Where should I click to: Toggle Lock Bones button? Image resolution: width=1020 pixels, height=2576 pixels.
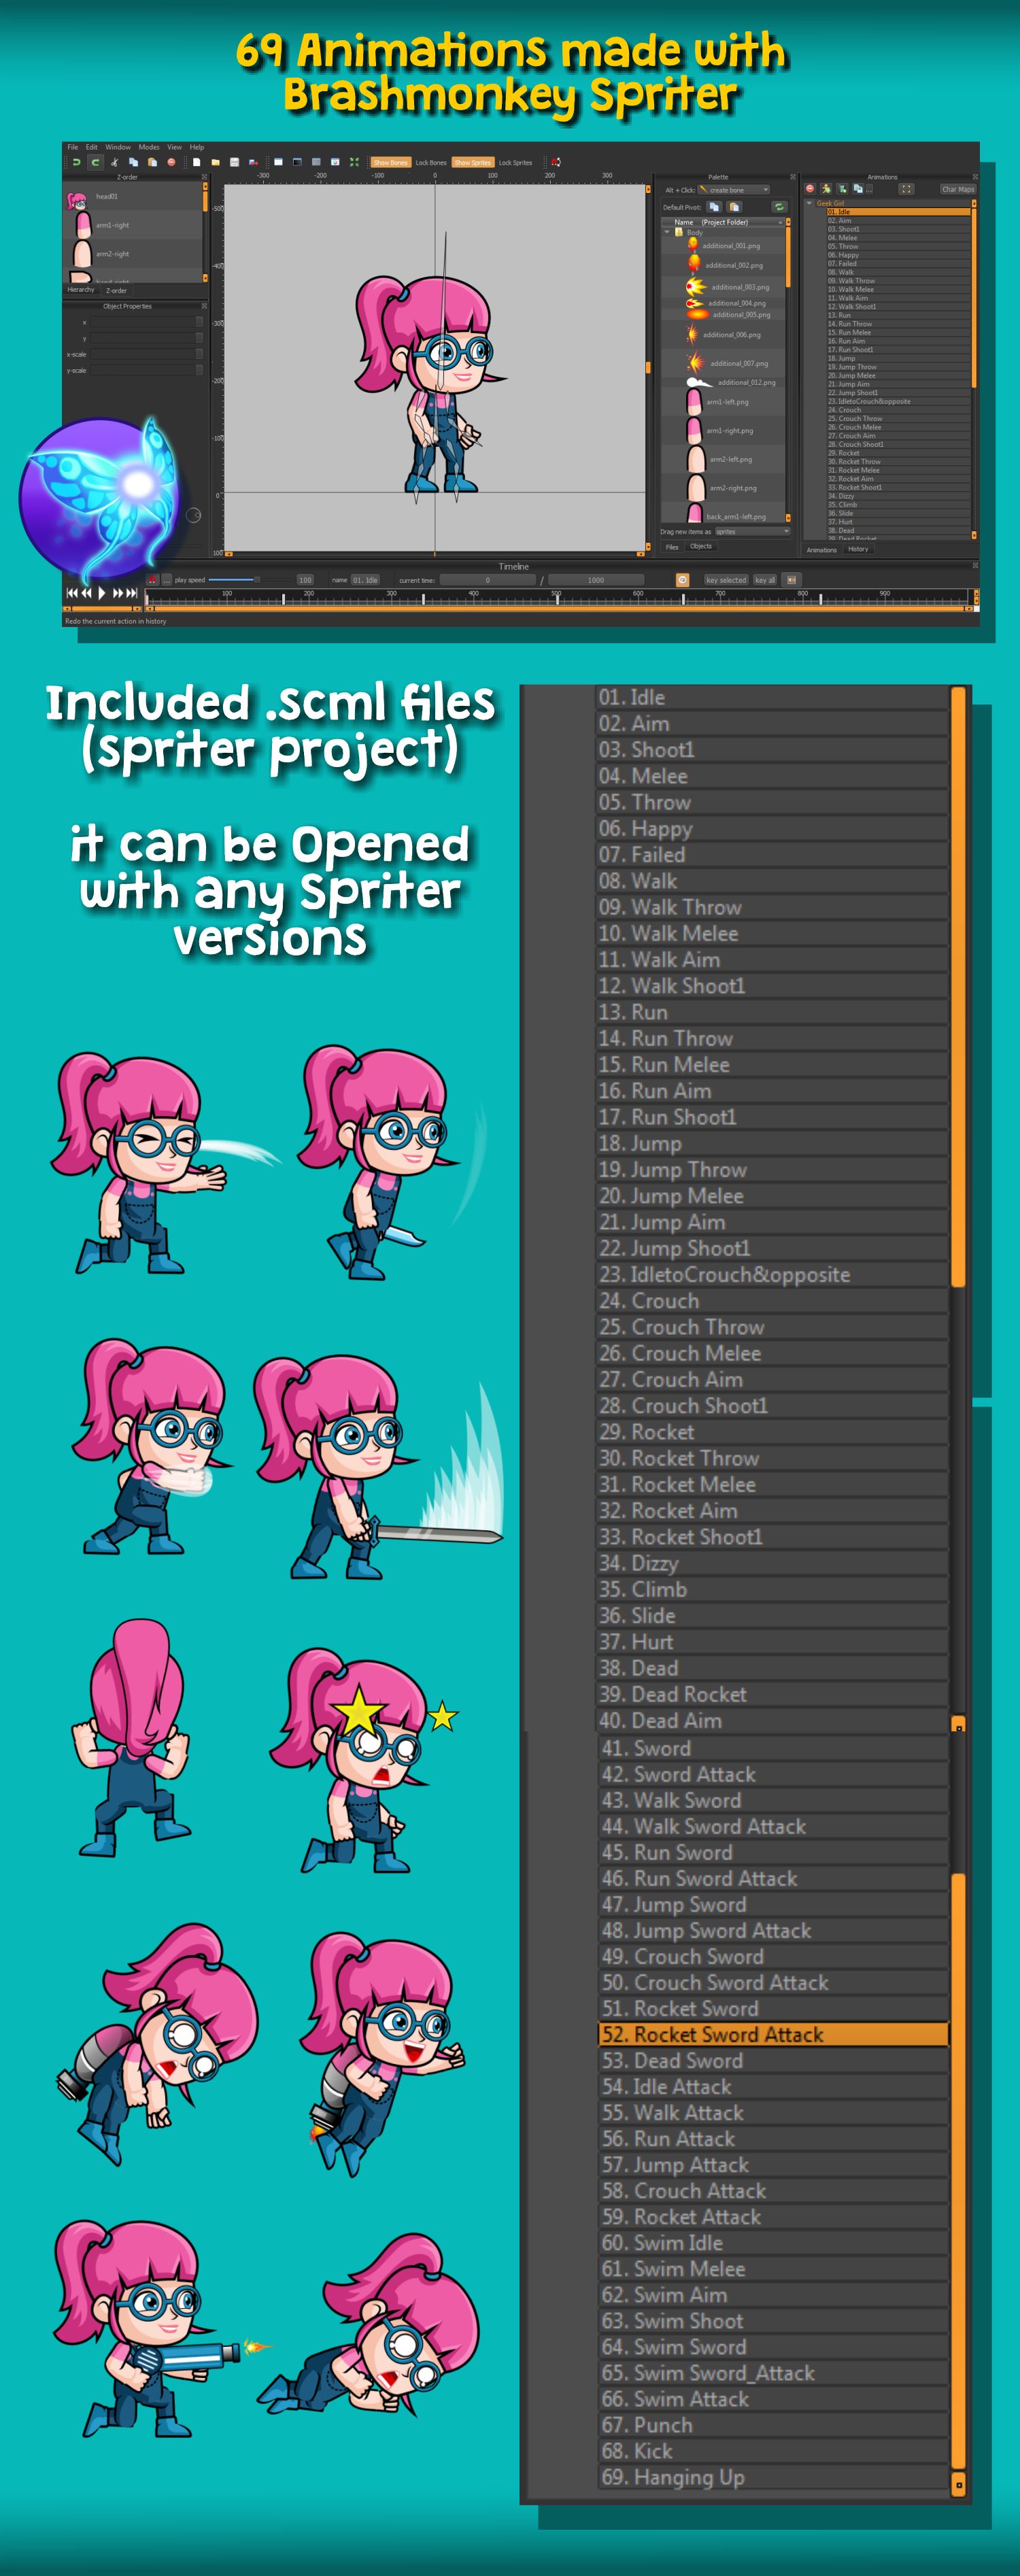[x=431, y=162]
